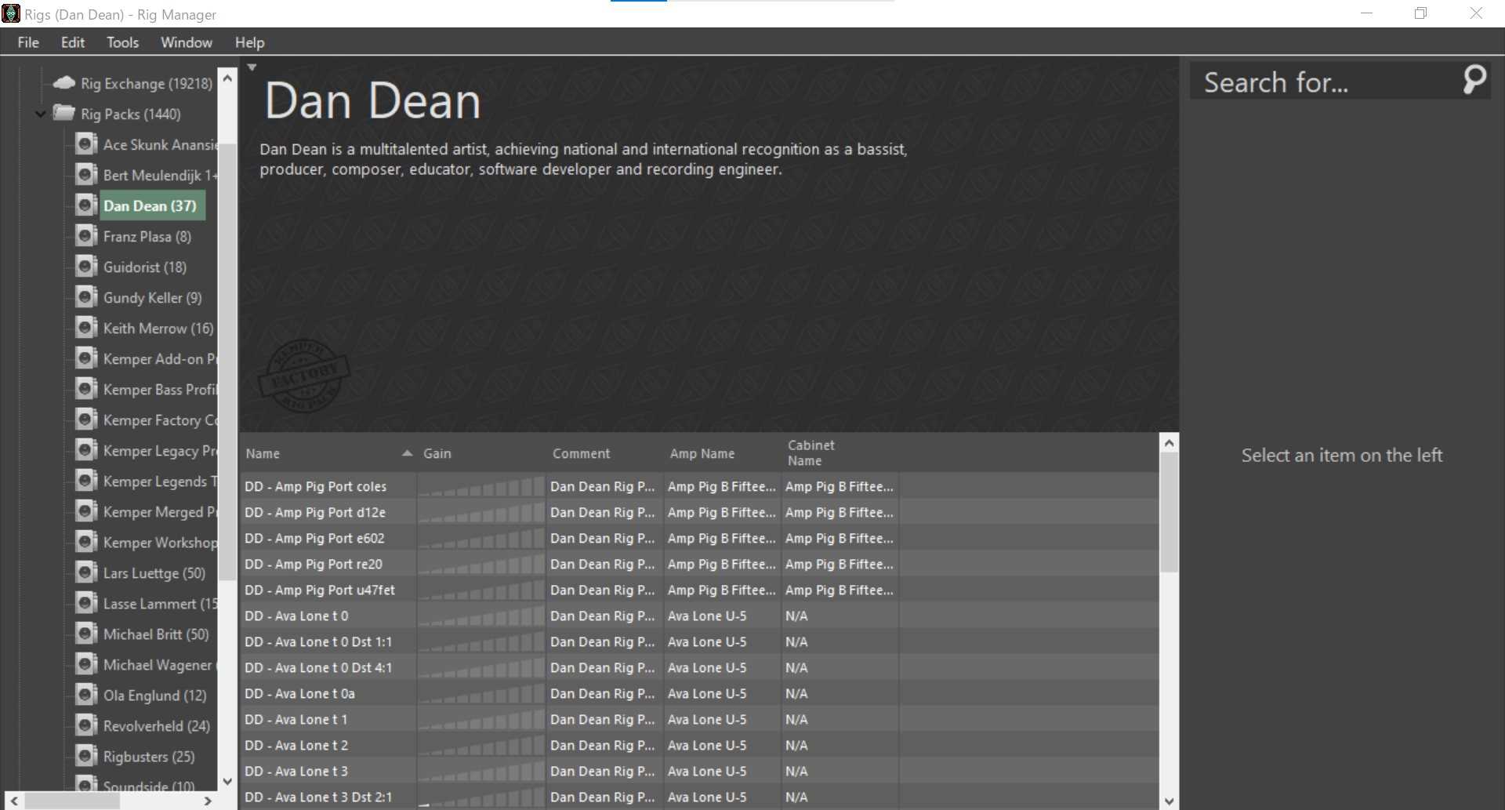The image size is (1505, 810).
Task: Click the Revolverheld pack icon
Action: 86,725
